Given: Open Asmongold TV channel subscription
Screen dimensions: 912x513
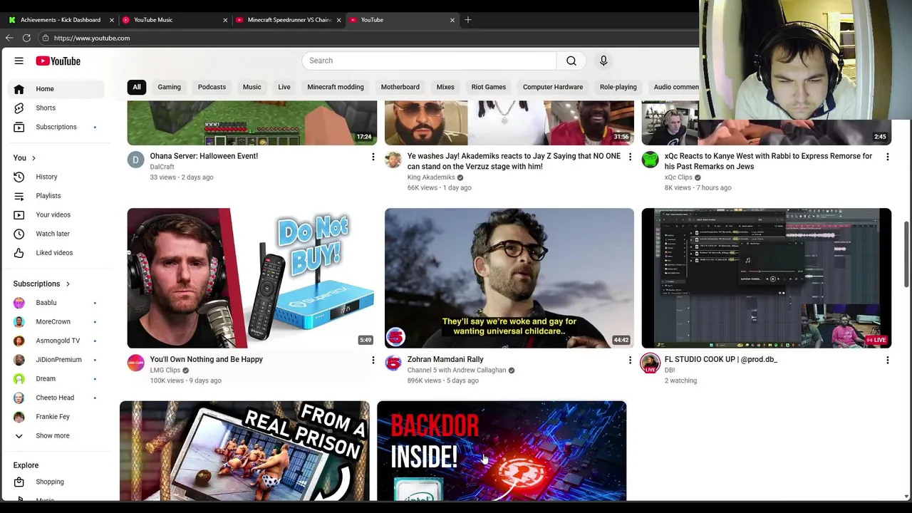Looking at the screenshot, I should tap(57, 341).
